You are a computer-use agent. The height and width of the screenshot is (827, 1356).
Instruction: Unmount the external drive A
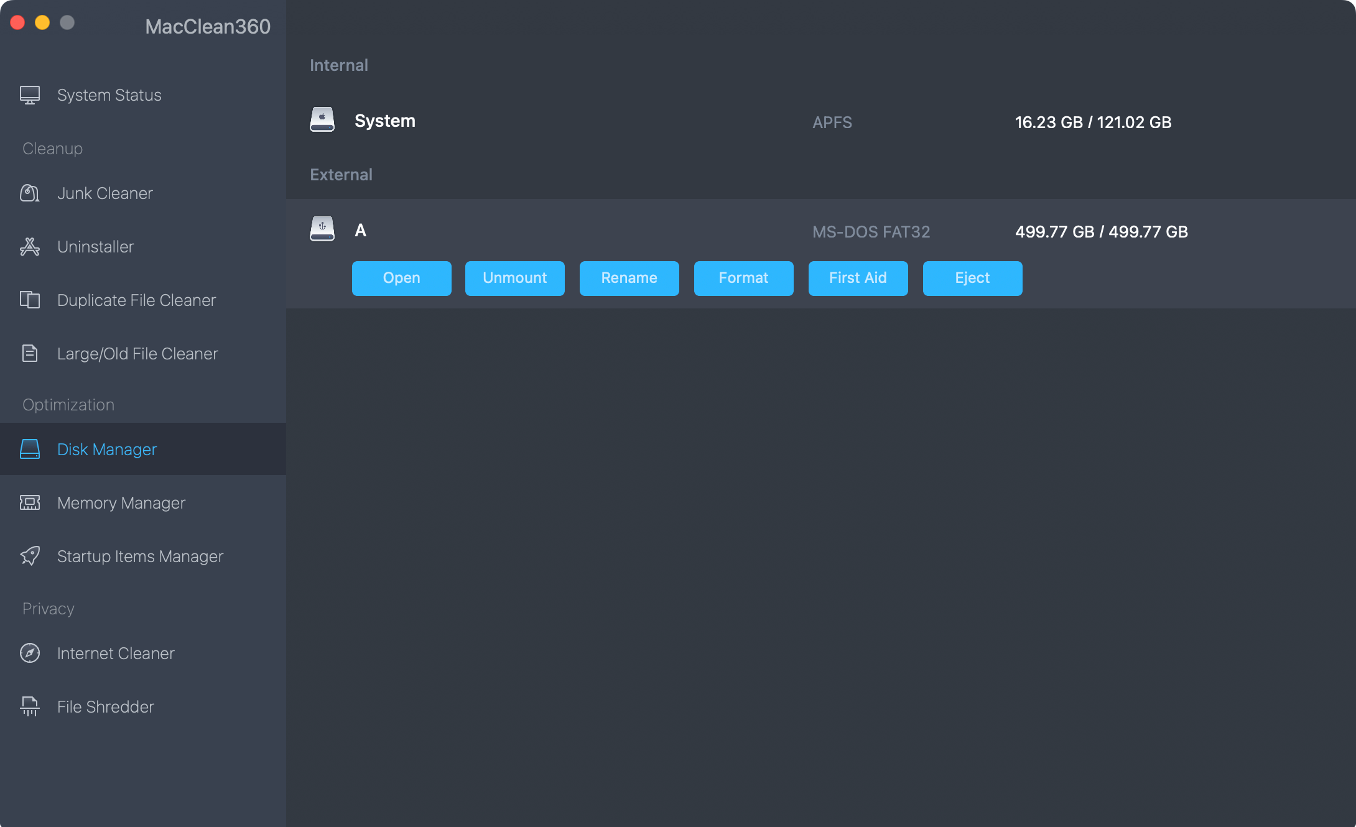click(515, 278)
